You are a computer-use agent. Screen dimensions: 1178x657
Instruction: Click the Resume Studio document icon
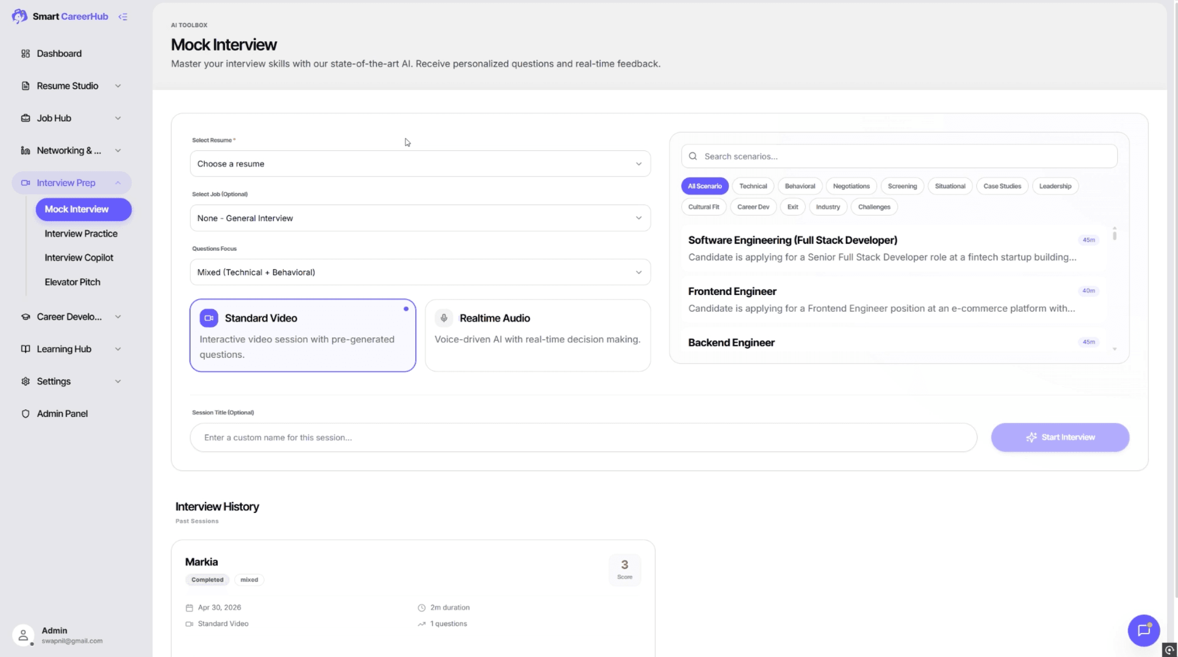pos(25,86)
